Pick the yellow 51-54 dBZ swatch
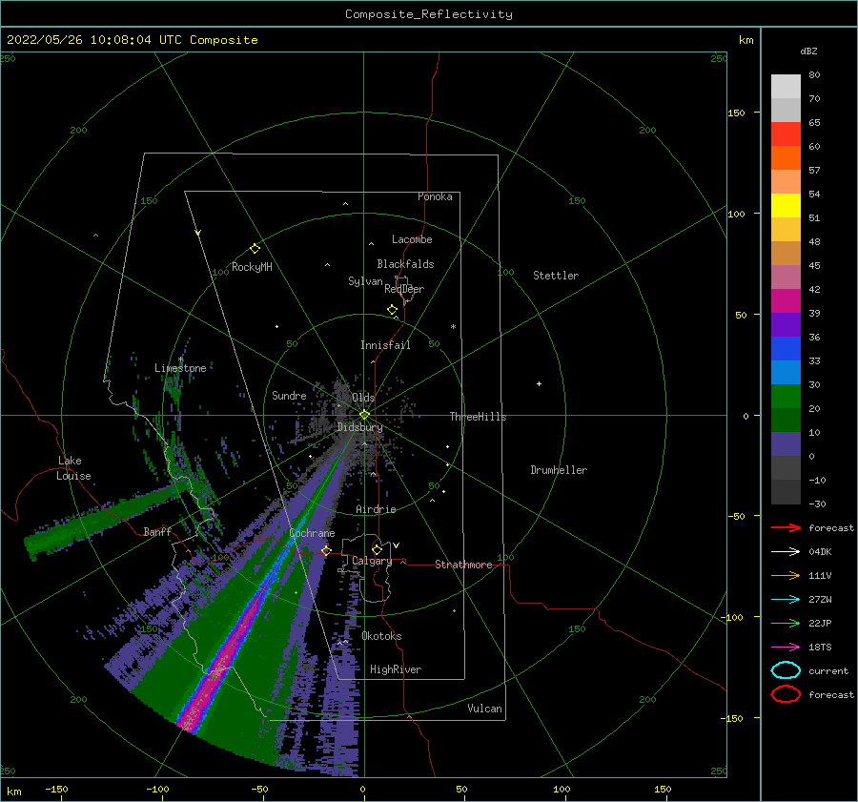Viewport: 858px width, 802px height. 786,205
